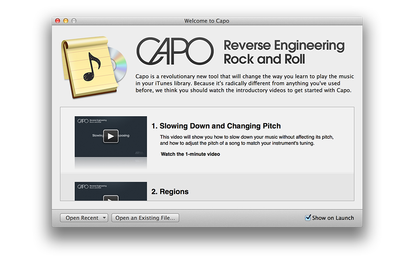This screenshot has width=414, height=261.
Task: Select the '1. Slowing Down and Changing Pitch' heading
Action: coord(216,126)
